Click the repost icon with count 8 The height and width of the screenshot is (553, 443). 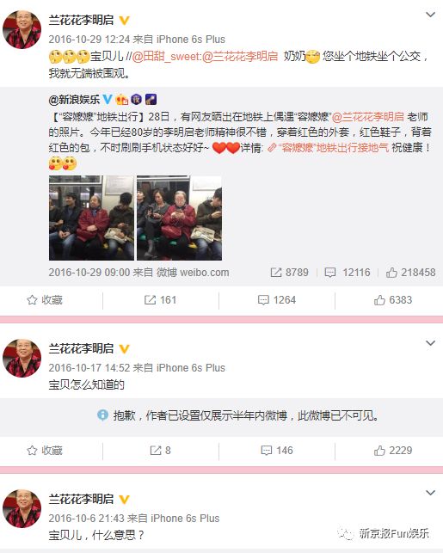pos(161,451)
